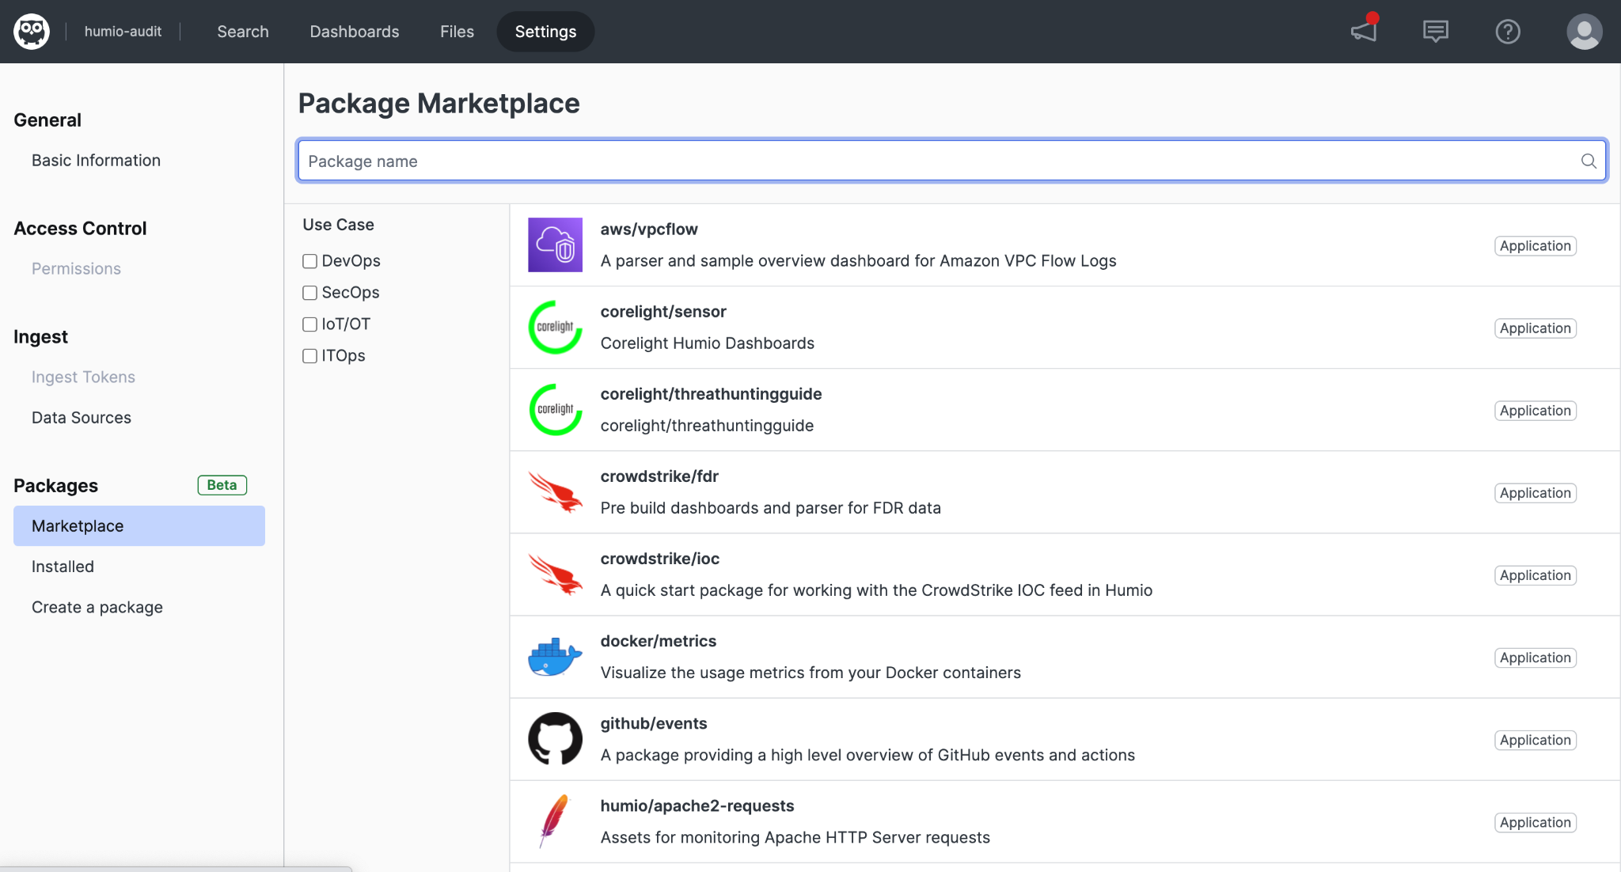
Task: Click the search magnifier icon in package field
Action: (1589, 161)
